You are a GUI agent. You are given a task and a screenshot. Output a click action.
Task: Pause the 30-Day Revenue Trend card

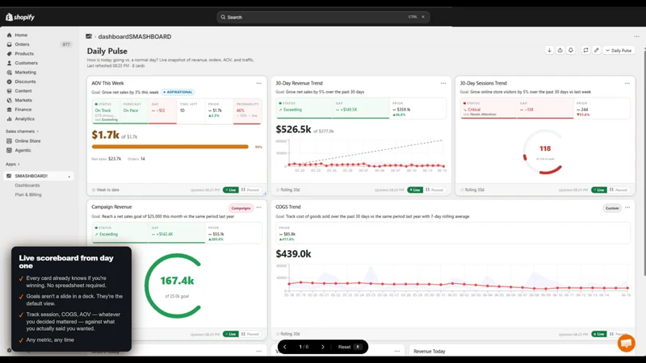pos(434,190)
